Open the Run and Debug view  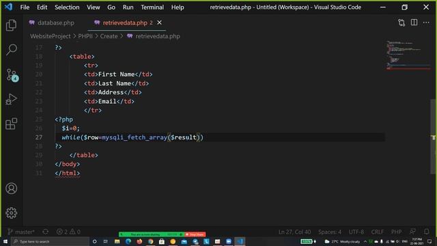(11, 99)
